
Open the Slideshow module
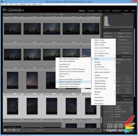[116, 11]
